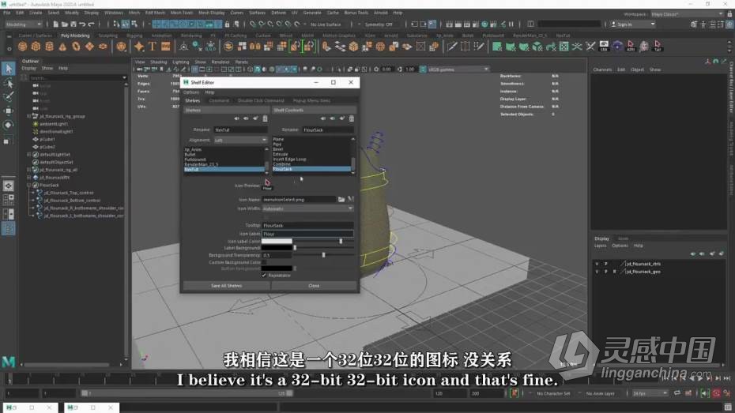Collapse the FlourSack node in Outliner
The width and height of the screenshot is (735, 413).
pos(28,185)
